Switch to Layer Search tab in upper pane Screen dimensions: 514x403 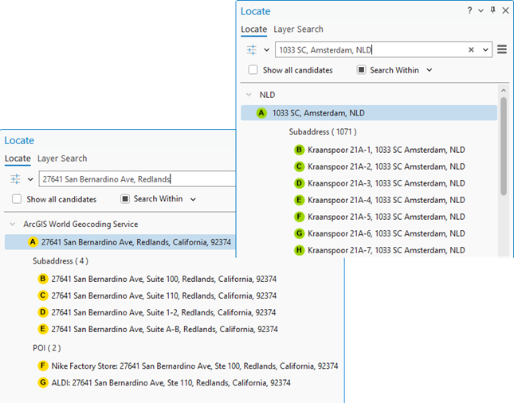click(298, 29)
